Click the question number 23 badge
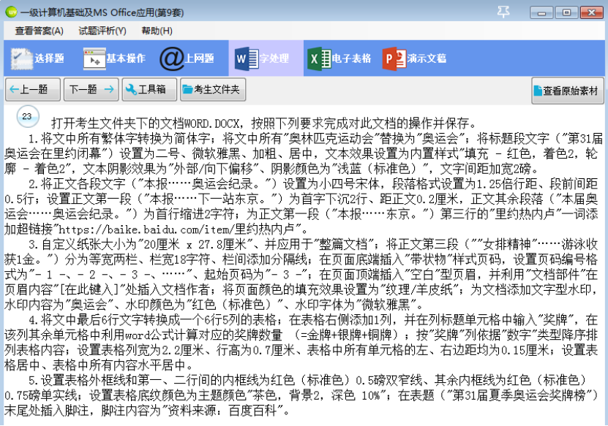Image resolution: width=608 pixels, height=426 pixels. click(28, 116)
